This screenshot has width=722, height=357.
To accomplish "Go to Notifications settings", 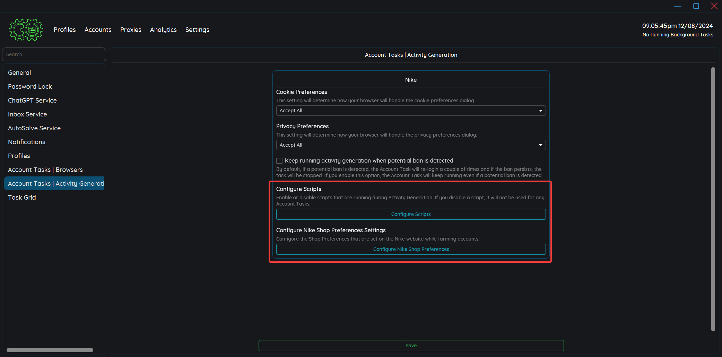I will tap(27, 142).
